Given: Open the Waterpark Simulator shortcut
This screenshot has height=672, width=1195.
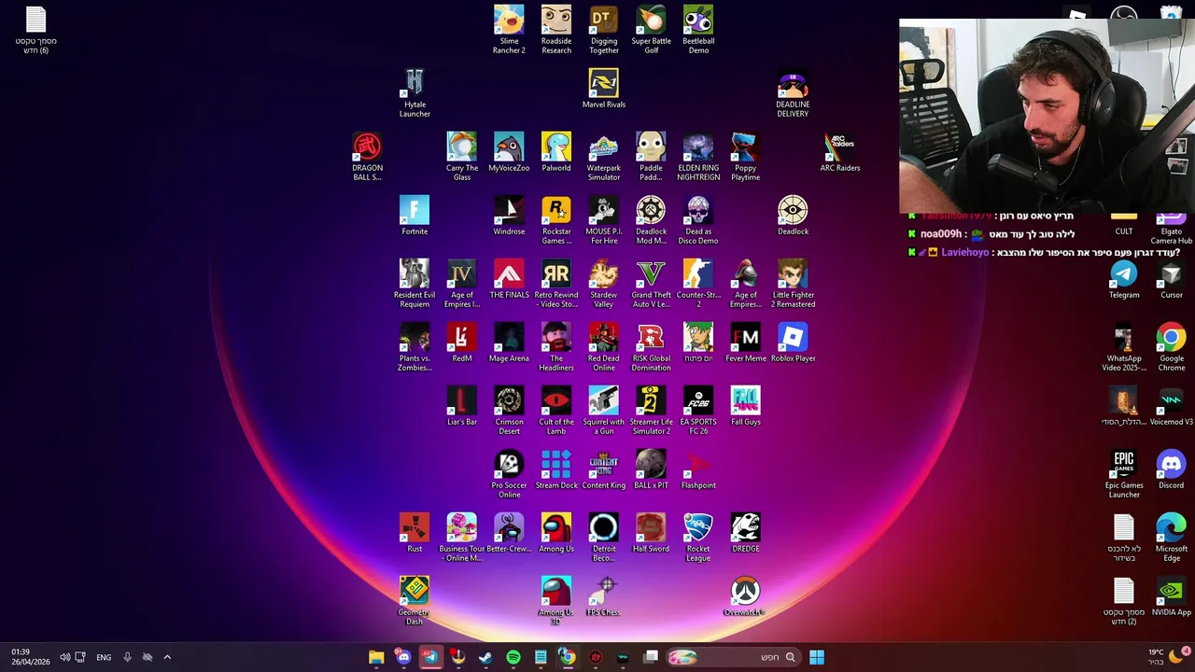Looking at the screenshot, I should (x=604, y=157).
